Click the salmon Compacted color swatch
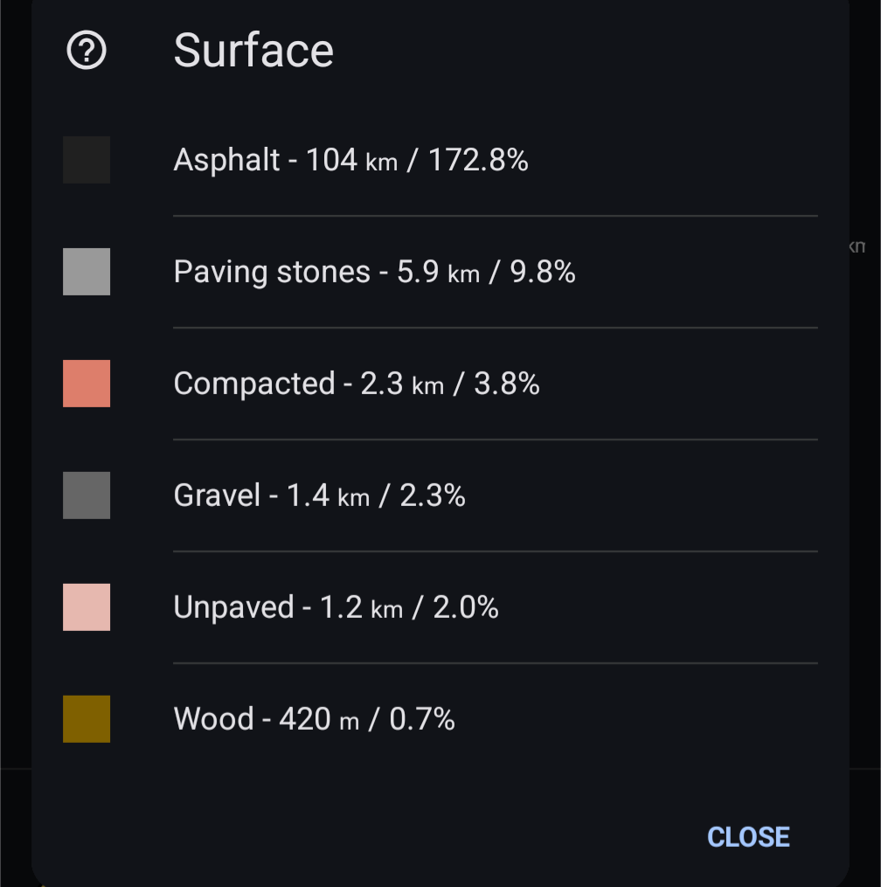This screenshot has height=887, width=881. [87, 384]
